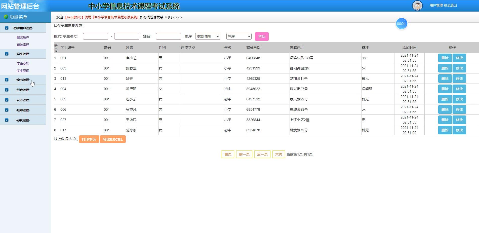Click the 导出EXCEL button
479x233 pixels.
click(112, 139)
